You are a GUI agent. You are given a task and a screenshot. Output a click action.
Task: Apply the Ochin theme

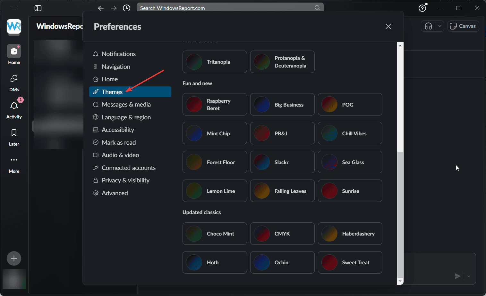click(x=282, y=262)
